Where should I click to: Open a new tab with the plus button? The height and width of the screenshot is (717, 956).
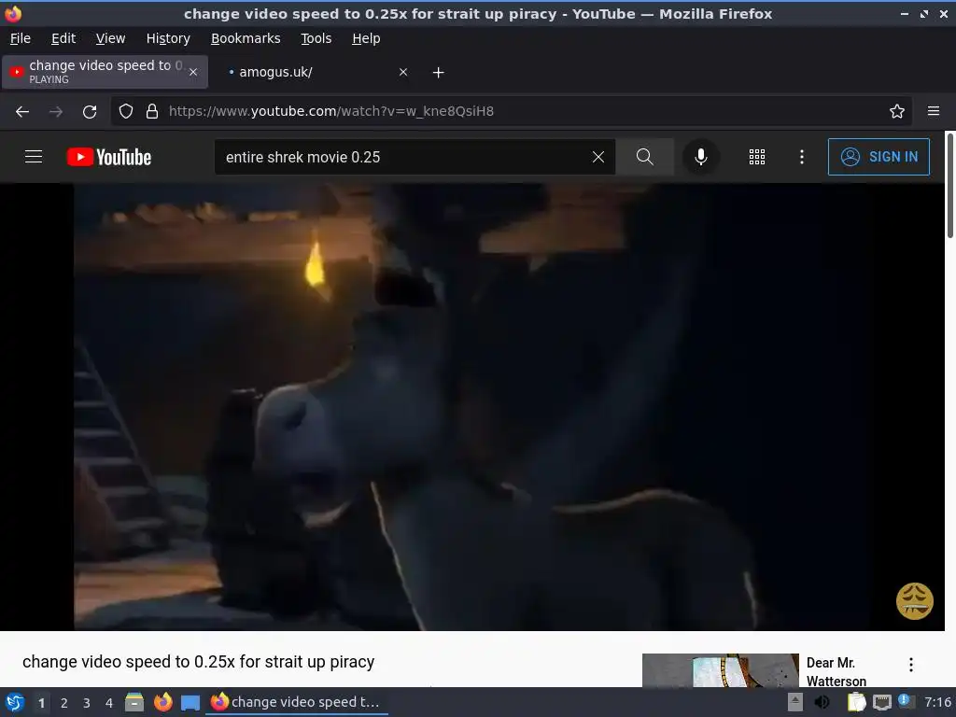[x=438, y=73]
